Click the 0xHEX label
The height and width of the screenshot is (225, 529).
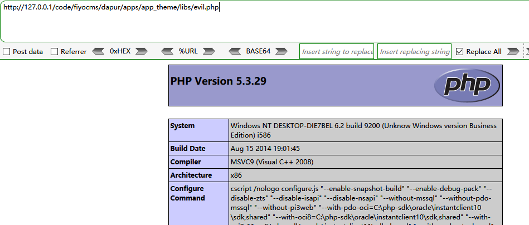coord(120,51)
